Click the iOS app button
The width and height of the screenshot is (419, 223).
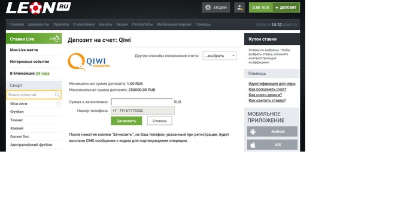pyautogui.click(x=272, y=145)
